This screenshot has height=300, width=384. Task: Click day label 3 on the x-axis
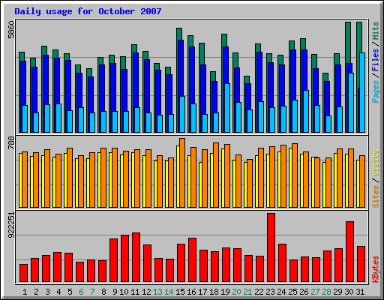coord(47,292)
